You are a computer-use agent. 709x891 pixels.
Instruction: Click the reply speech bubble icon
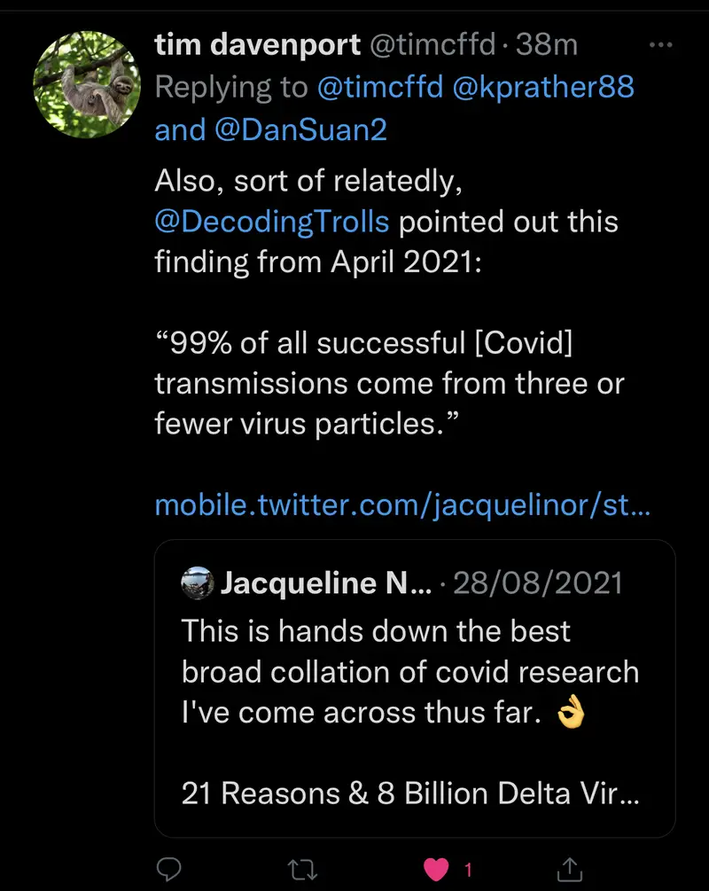(x=168, y=869)
